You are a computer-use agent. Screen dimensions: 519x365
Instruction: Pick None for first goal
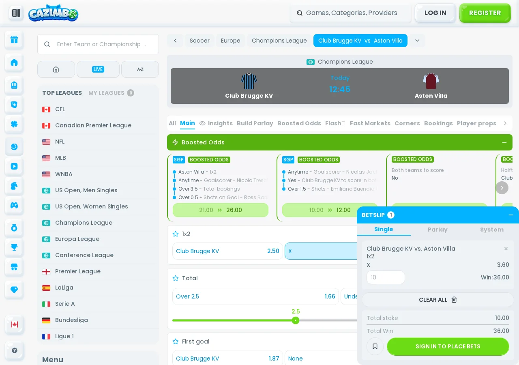pyautogui.click(x=321, y=359)
